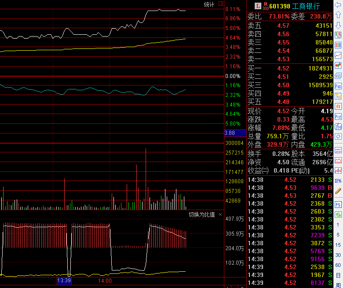This screenshot has height=288, width=344.
Task: Switch to 日 daily chart
Action: coord(338,275)
